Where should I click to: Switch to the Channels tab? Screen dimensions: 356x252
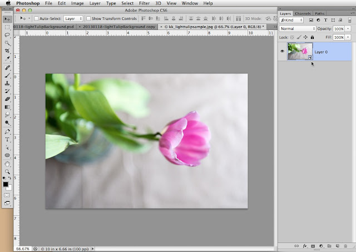(x=303, y=13)
